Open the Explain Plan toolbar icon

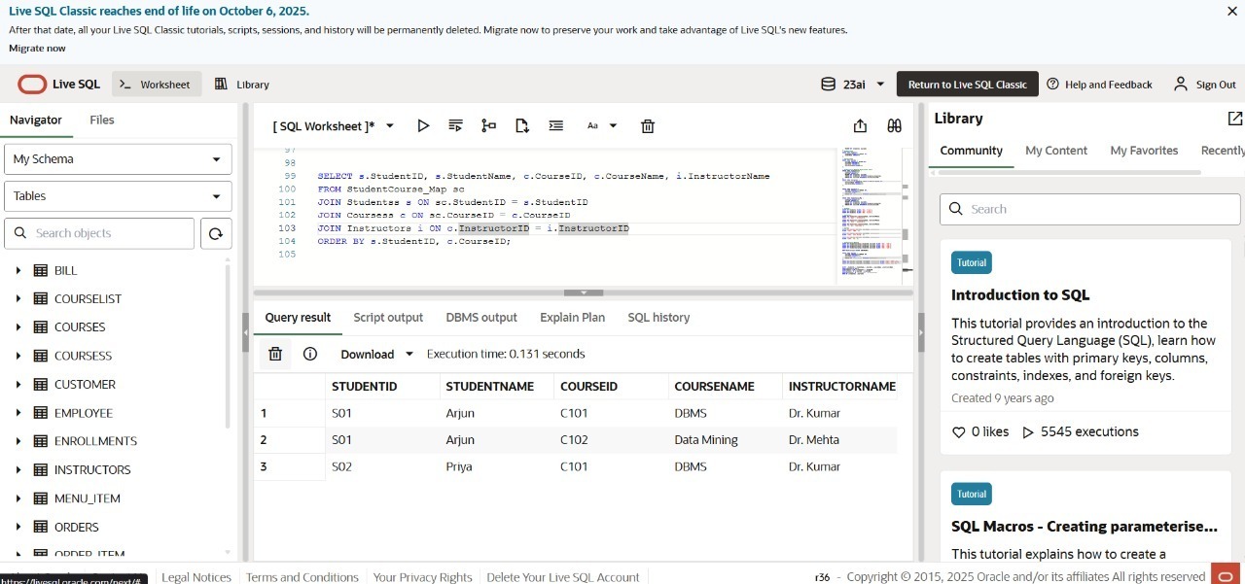488,126
